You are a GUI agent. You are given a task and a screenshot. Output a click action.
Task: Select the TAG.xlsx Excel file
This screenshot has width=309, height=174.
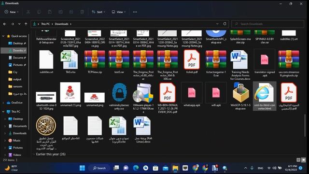[x=70, y=62]
